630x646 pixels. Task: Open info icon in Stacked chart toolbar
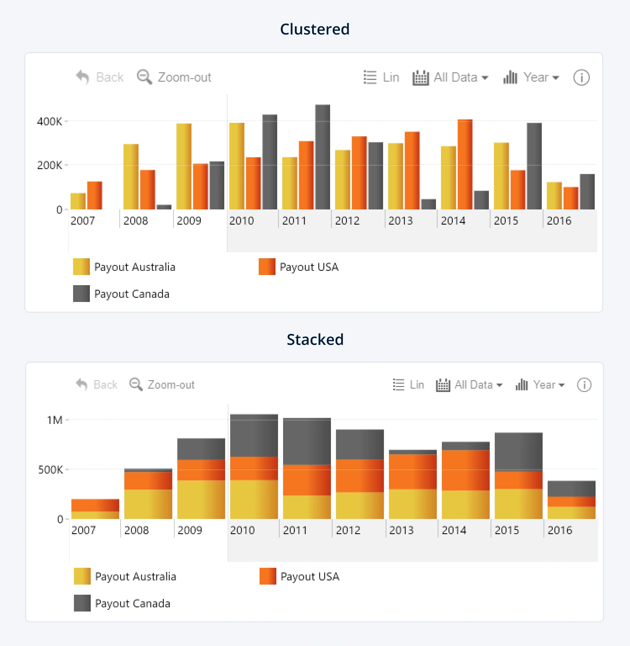coord(584,385)
